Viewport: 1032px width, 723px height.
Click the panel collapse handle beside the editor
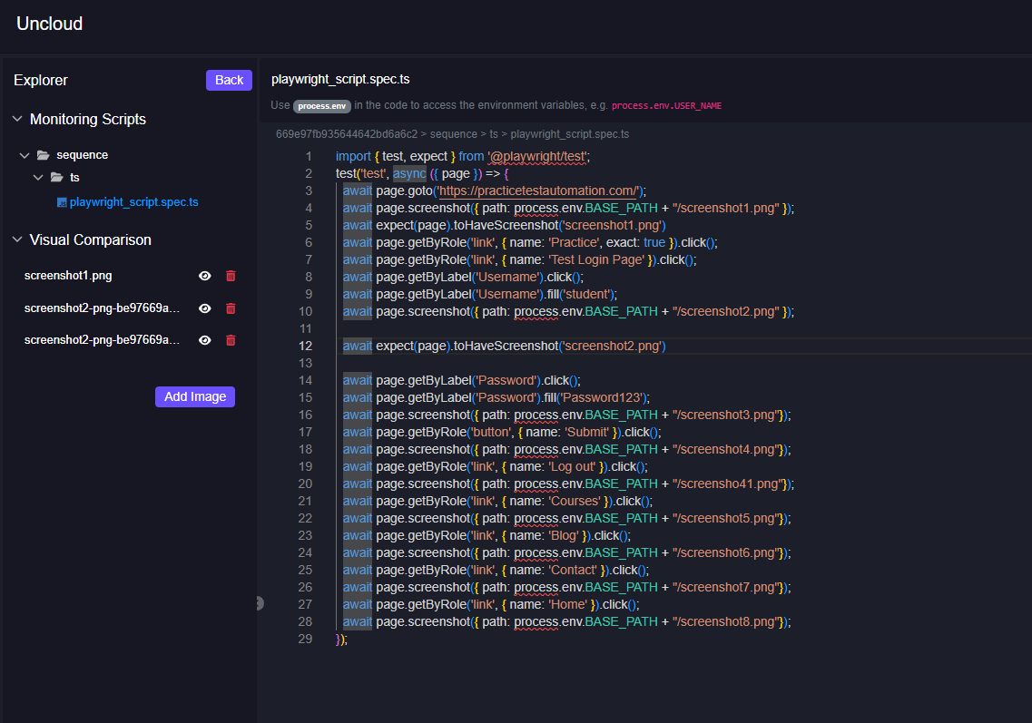(x=260, y=603)
